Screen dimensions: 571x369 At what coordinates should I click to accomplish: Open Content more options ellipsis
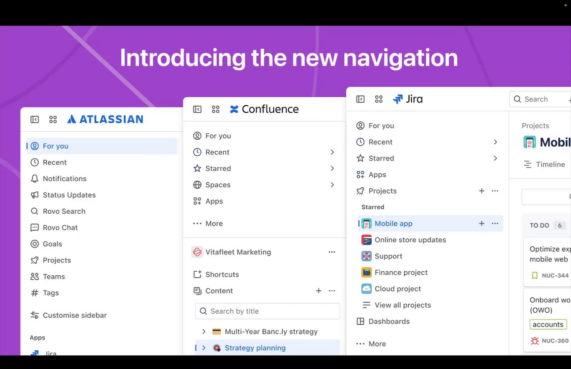[332, 291]
